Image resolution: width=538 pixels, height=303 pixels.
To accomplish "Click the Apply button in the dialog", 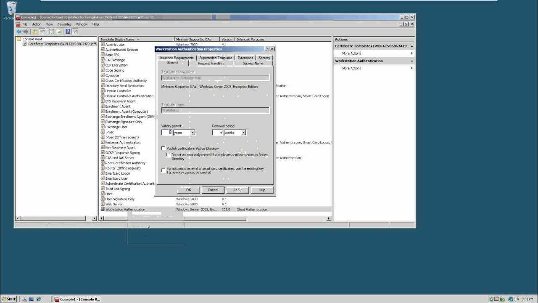I will click(x=237, y=190).
